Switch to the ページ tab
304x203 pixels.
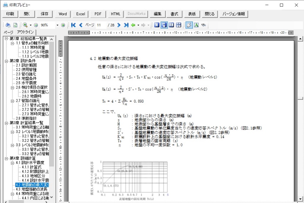point(8,32)
